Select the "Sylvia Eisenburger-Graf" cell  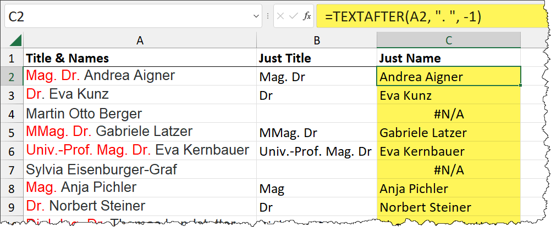[x=140, y=170]
